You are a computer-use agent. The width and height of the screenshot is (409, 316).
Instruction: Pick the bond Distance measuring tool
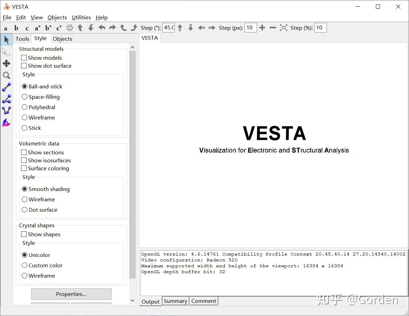[x=7, y=87]
